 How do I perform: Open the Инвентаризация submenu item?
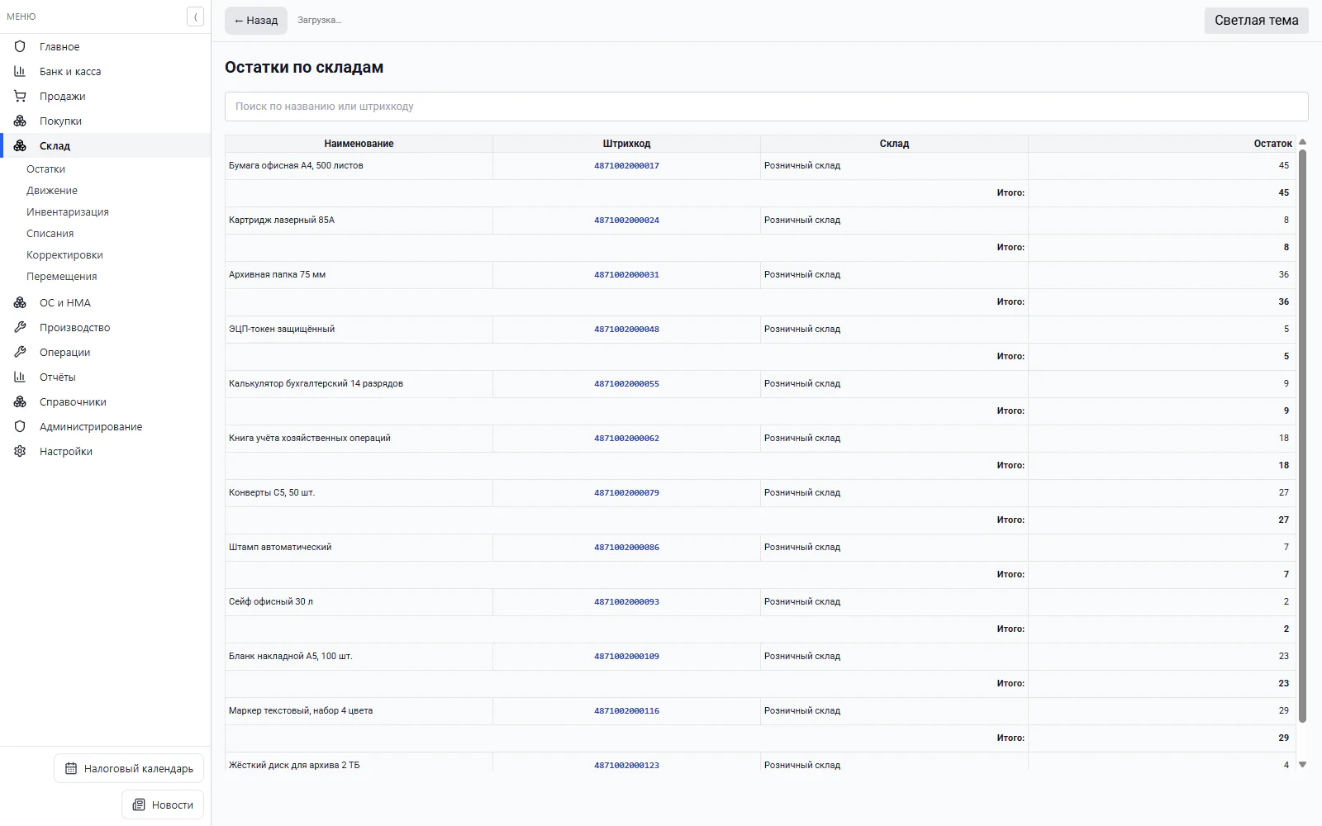(x=68, y=211)
